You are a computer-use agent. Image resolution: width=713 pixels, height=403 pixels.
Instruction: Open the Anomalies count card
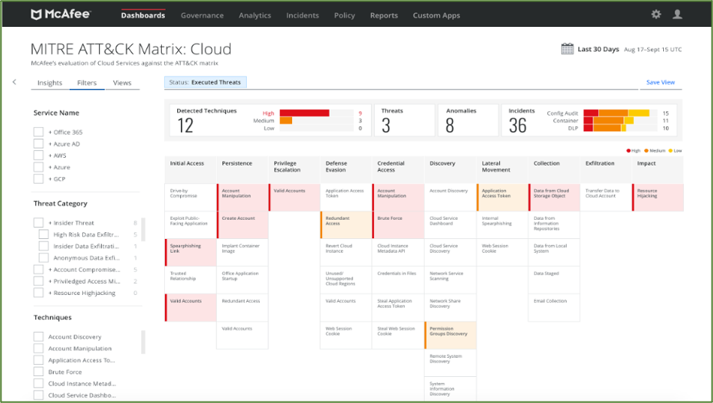click(x=468, y=120)
